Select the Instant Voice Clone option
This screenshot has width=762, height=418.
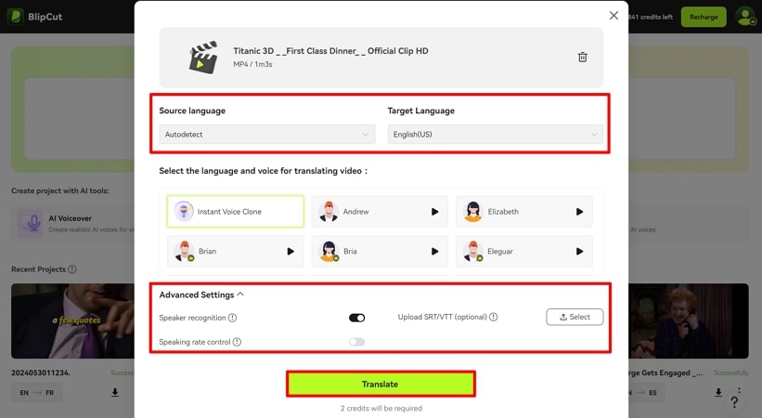[235, 212]
